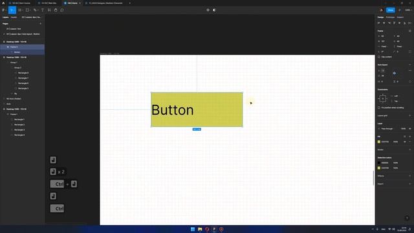Screen dimensions: 414x233
Task: Toggle layer visibility eye in Layer section
Action: 409,129
